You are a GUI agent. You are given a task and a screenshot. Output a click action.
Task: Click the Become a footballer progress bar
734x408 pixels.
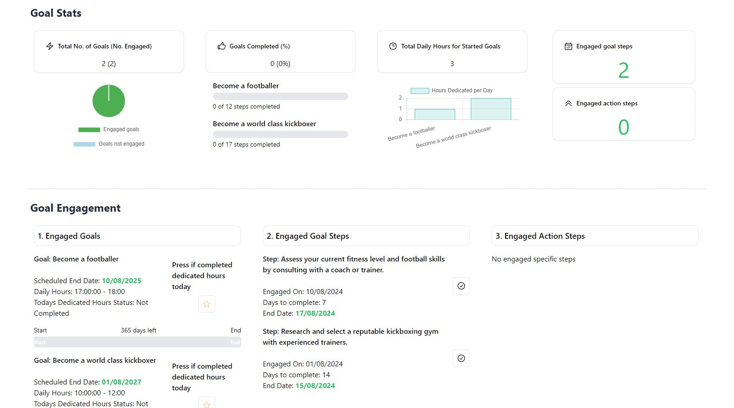coord(280,96)
